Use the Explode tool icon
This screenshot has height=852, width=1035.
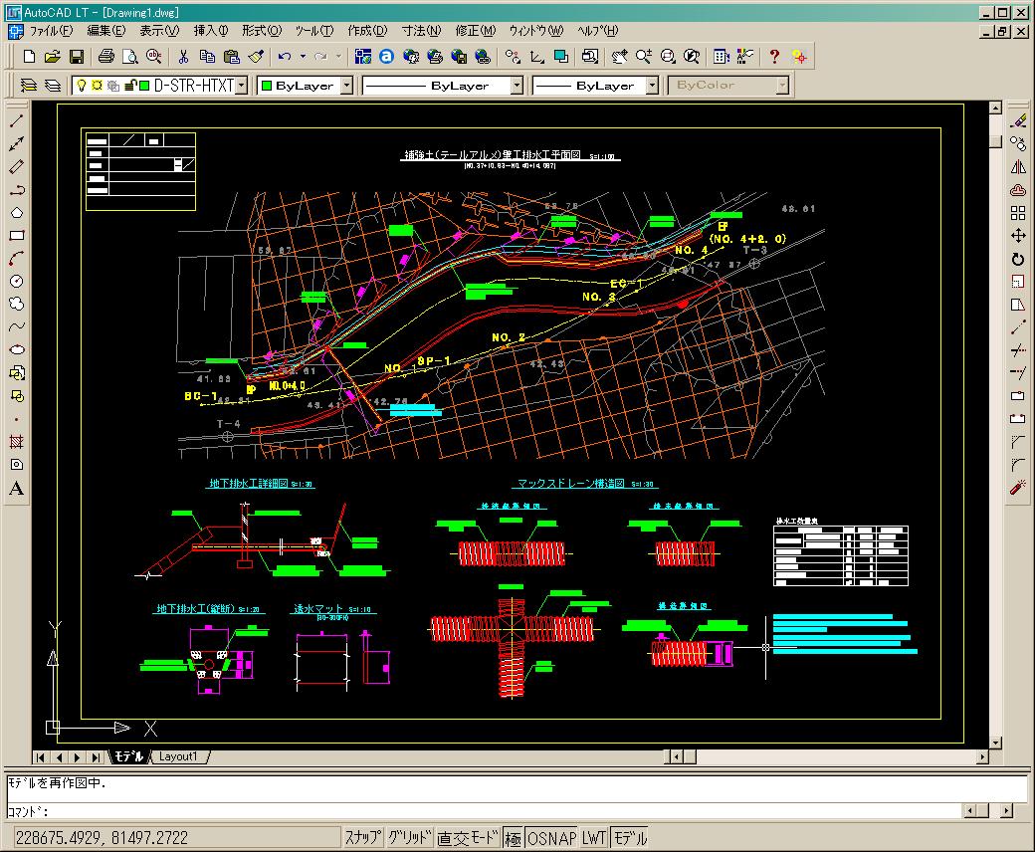tap(1017, 488)
